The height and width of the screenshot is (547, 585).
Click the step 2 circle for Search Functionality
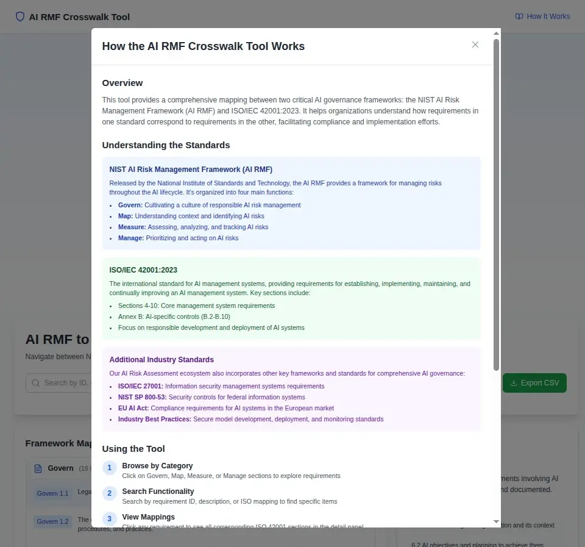click(x=109, y=493)
